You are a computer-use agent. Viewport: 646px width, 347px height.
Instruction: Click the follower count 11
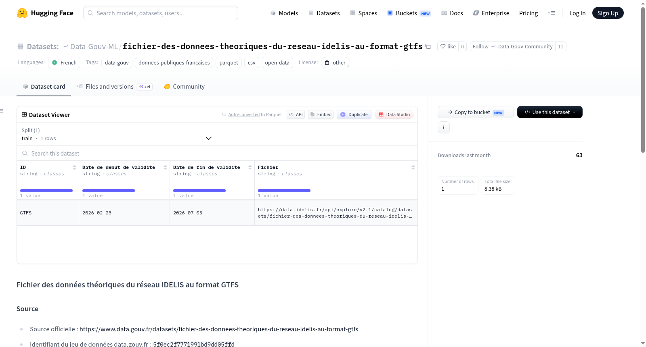560,46
